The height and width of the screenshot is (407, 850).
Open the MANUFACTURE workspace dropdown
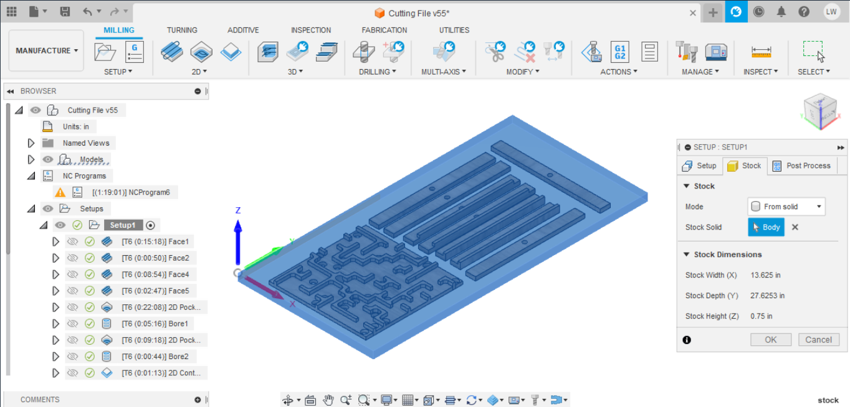47,50
